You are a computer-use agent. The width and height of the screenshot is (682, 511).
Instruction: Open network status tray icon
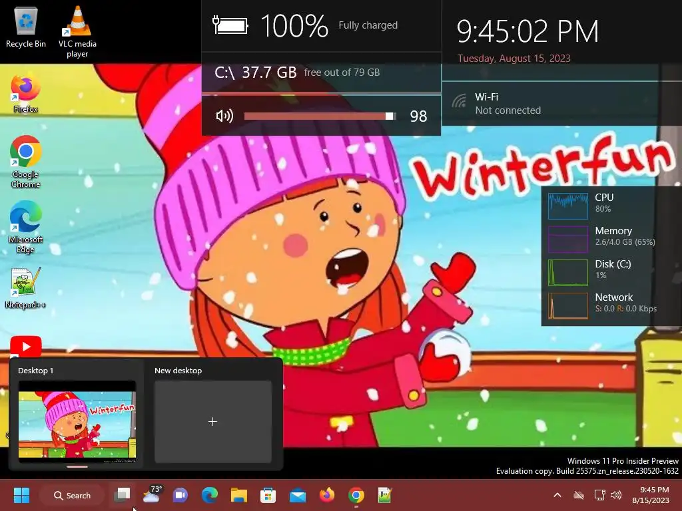[600, 495]
